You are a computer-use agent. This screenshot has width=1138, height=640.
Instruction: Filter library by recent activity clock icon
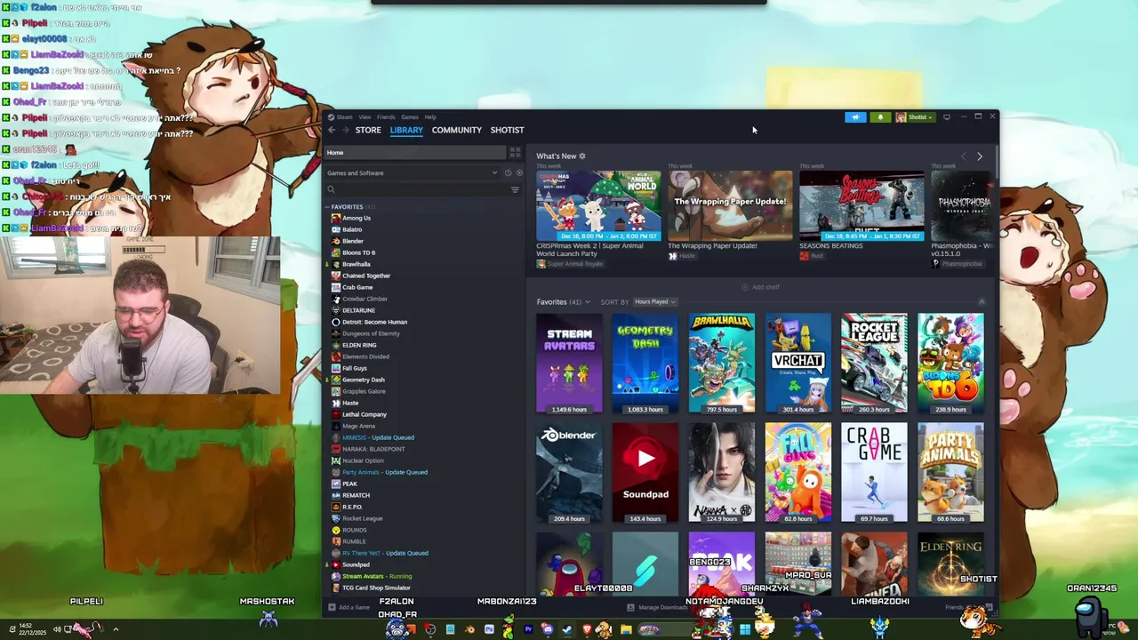508,173
